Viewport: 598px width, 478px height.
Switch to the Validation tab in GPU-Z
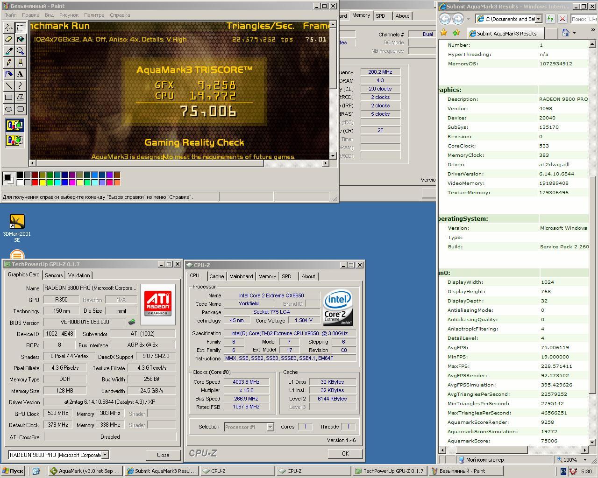tap(79, 275)
